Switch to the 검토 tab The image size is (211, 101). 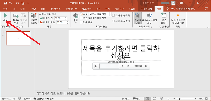(98, 9)
